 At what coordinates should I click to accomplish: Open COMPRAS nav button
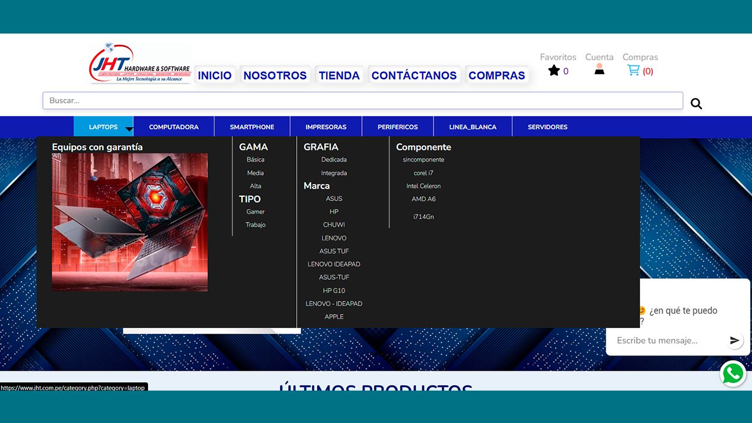(497, 75)
